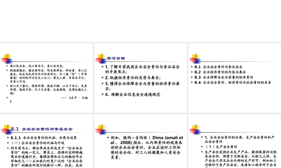Click the line 8.4 企业安全责任、经济责任与社会责任的关系
The width and height of the screenshot is (281, 168).
point(232,82)
